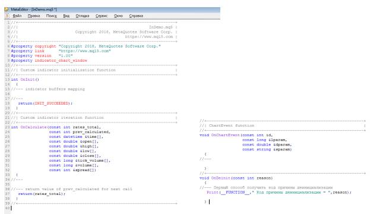
Task: Click the OnInit function name
Action: tap(27, 80)
